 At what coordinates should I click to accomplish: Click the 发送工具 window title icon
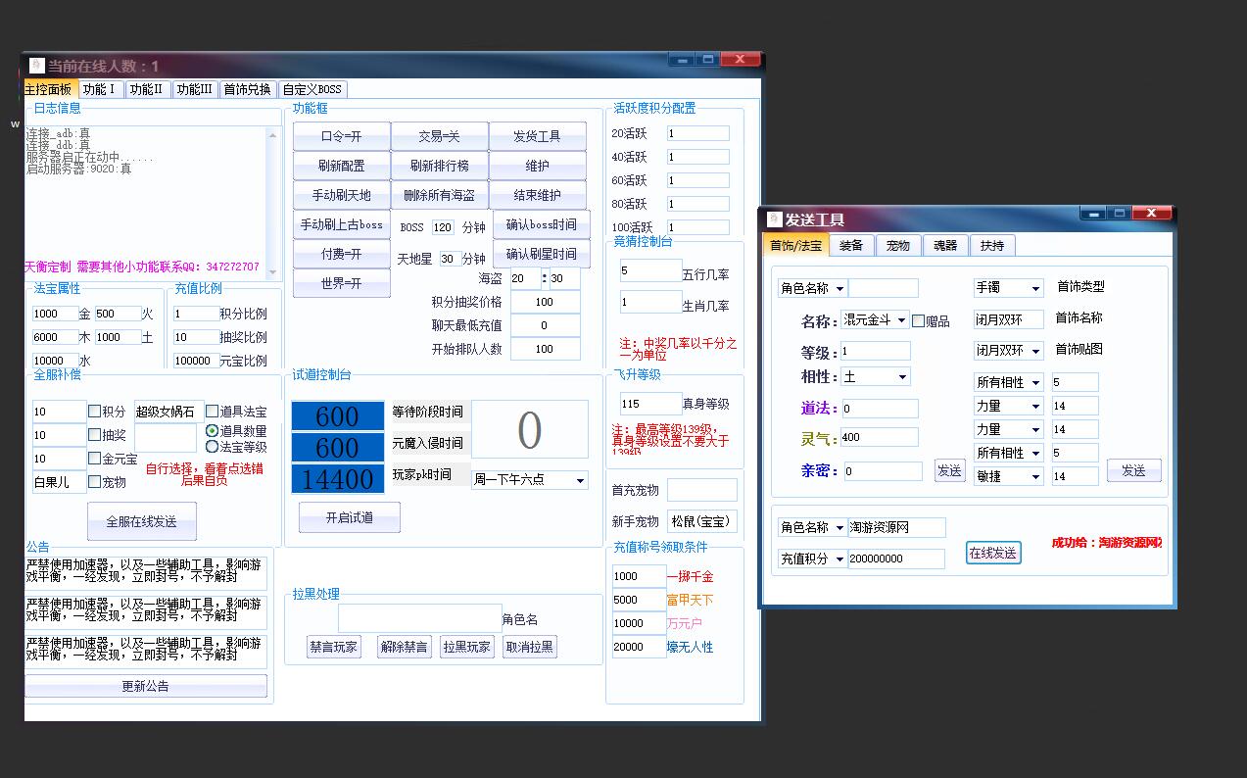pos(775,219)
